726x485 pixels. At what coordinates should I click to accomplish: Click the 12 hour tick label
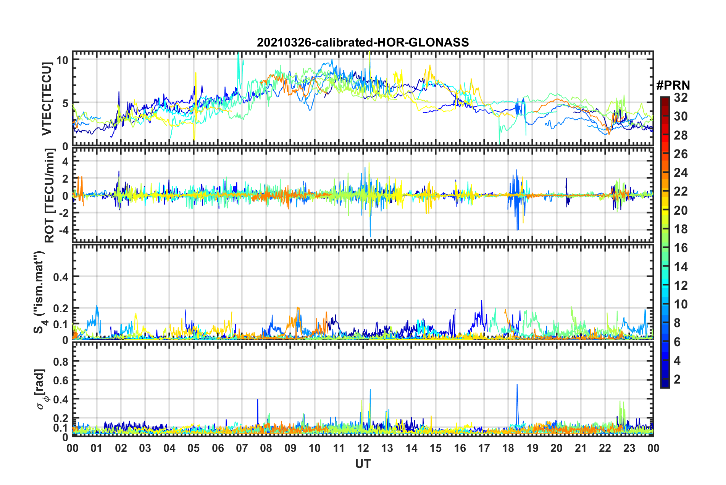point(363,448)
